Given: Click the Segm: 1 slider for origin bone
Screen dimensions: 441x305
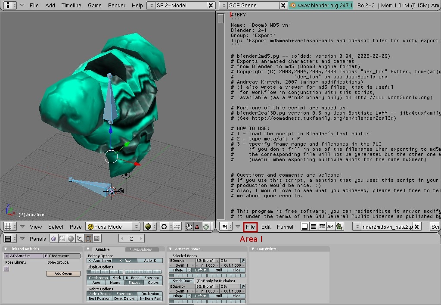Looking at the screenshot, I should coord(182,265).
